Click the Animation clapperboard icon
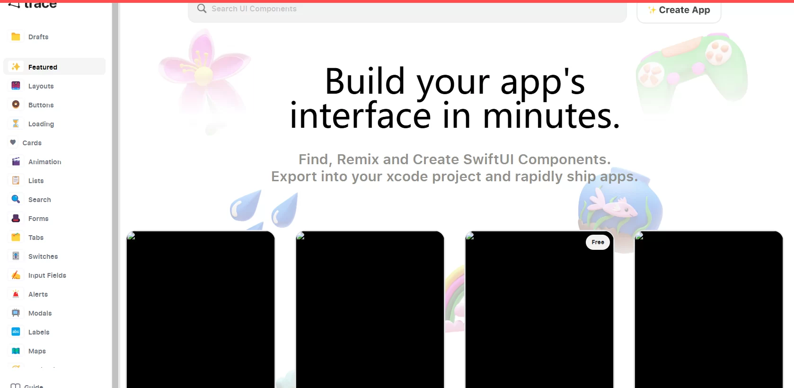 (16, 161)
